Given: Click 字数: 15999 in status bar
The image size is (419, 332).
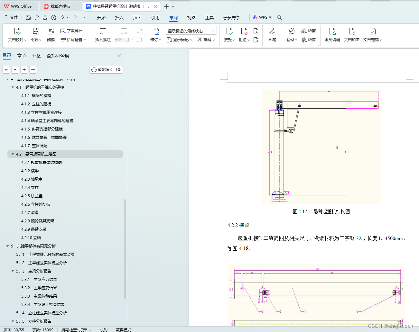Looking at the screenshot, I should click(x=43, y=330).
